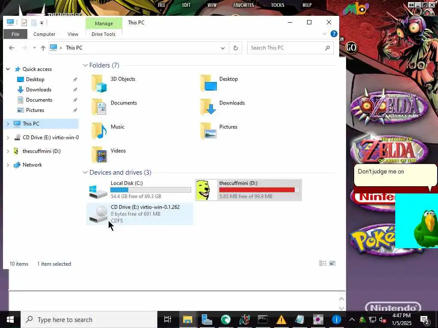This screenshot has height=328, width=438.
Task: Open the Drive Tools ribbon tab
Action: point(104,34)
